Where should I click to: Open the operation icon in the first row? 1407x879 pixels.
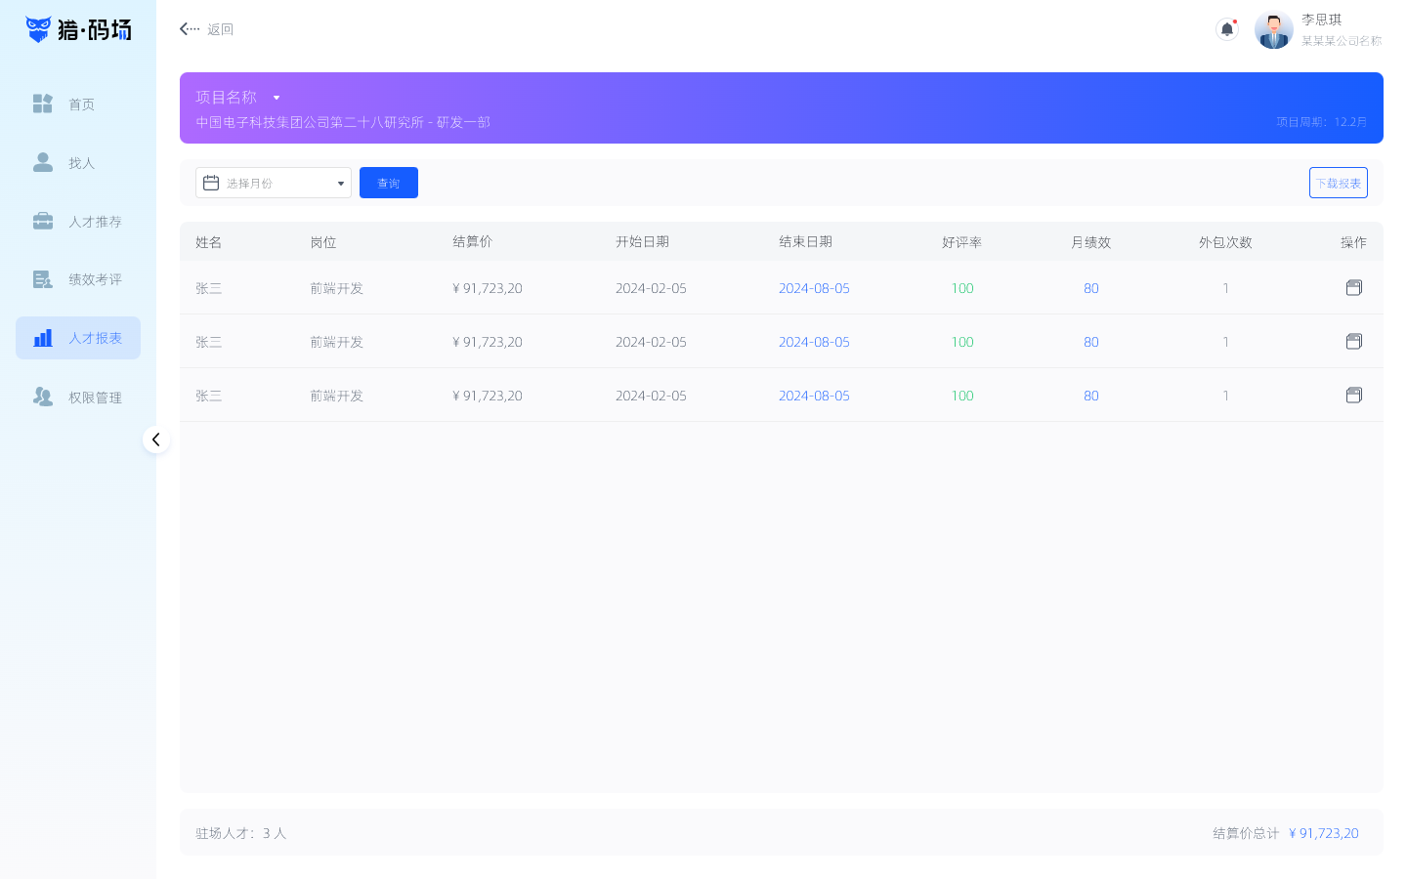(x=1353, y=288)
